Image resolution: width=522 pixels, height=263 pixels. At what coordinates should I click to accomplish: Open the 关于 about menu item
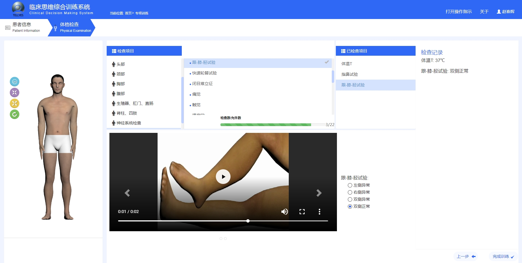[x=484, y=12]
